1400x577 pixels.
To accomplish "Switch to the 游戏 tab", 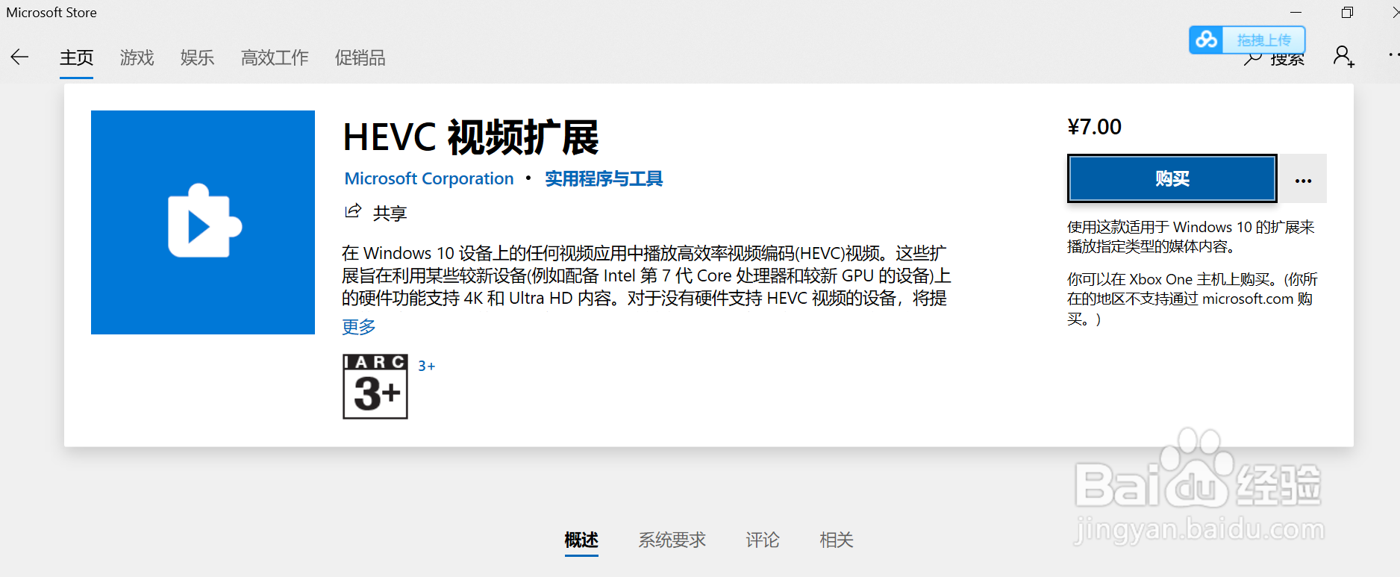I will pos(137,57).
